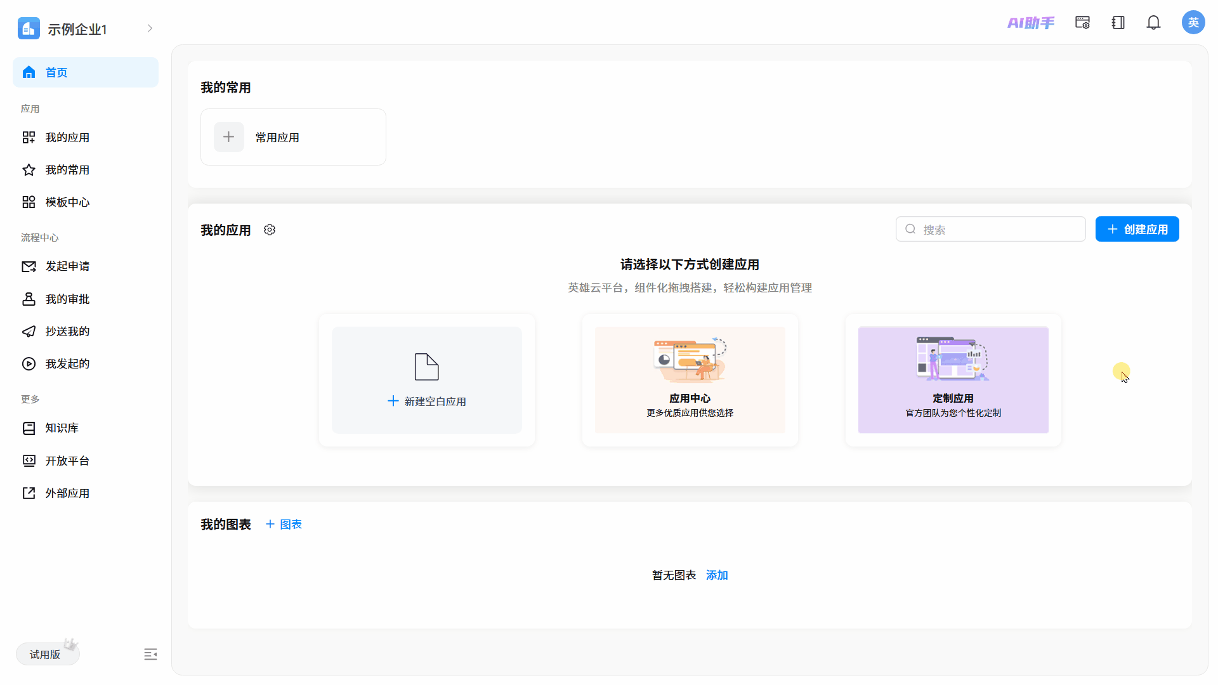
Task: Open 我的应用 in the sidebar
Action: 86,138
